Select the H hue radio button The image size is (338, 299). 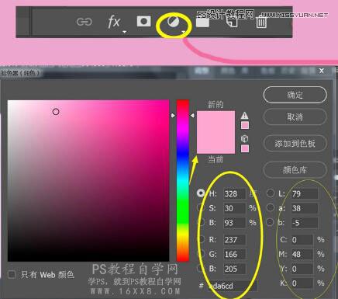pos(201,193)
